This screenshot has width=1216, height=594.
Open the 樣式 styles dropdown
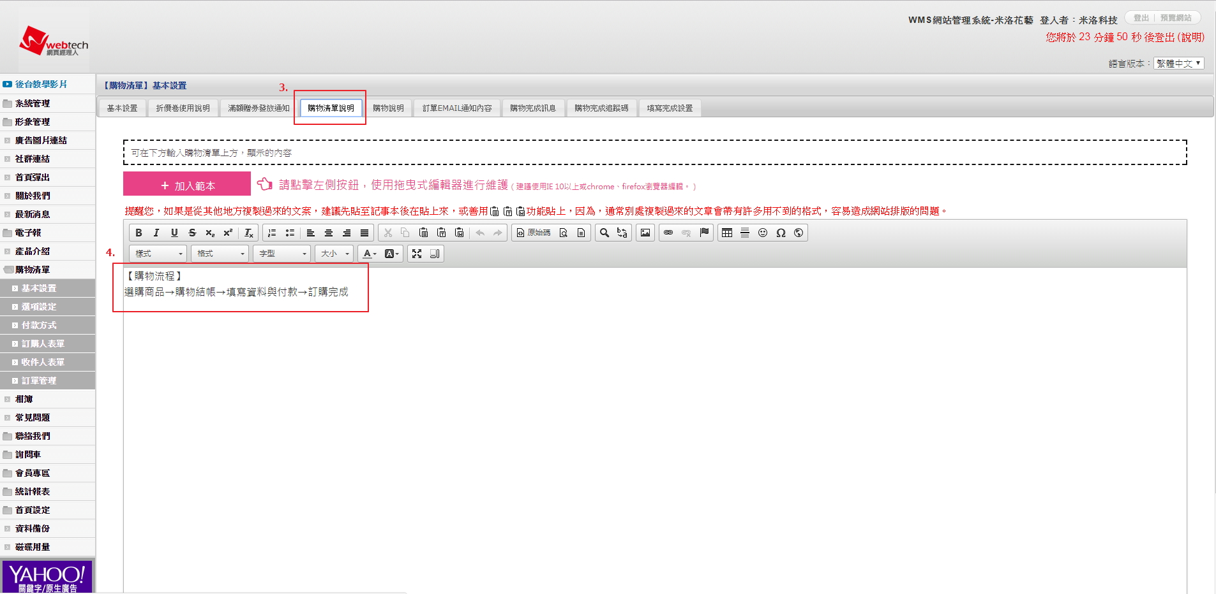click(x=158, y=254)
